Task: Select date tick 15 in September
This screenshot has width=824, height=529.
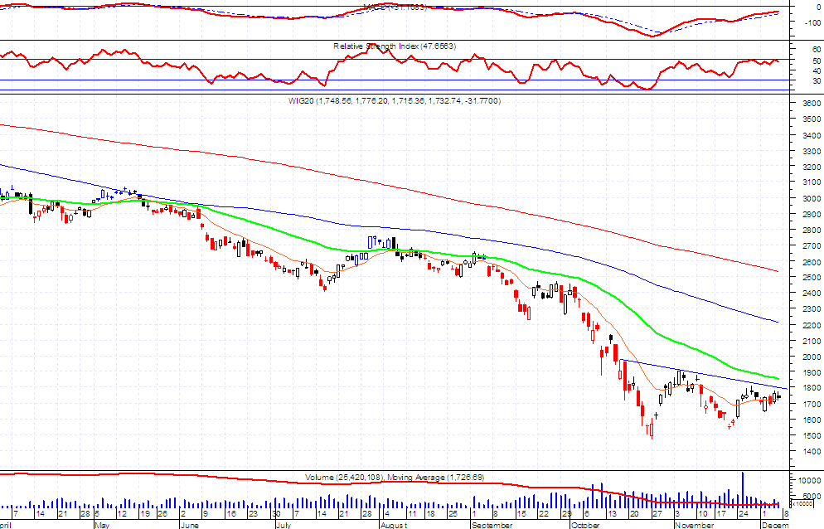Action: [x=521, y=514]
